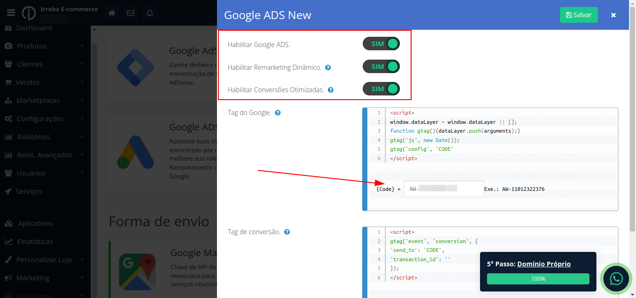The image size is (636, 298).
Task: Click the Irroba info logo icon
Action: (29, 13)
